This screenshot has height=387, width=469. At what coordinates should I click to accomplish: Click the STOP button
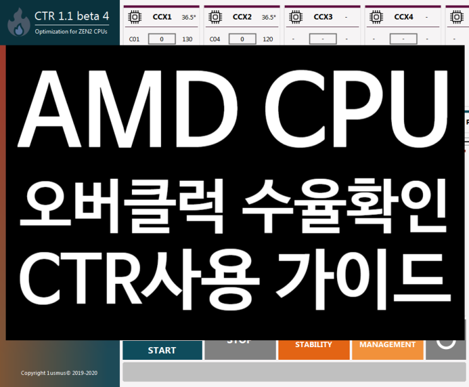[x=240, y=350]
